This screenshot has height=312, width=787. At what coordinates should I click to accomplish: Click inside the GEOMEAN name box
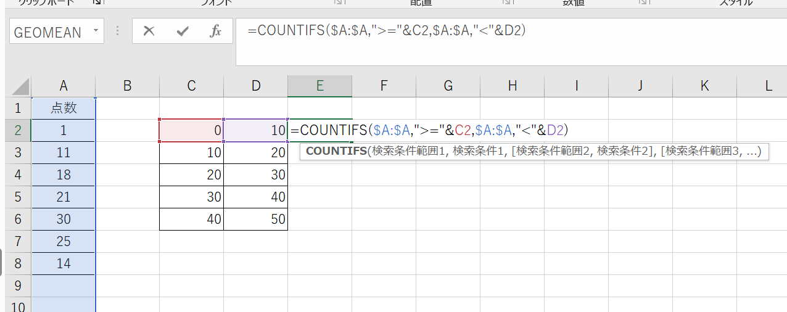48,32
